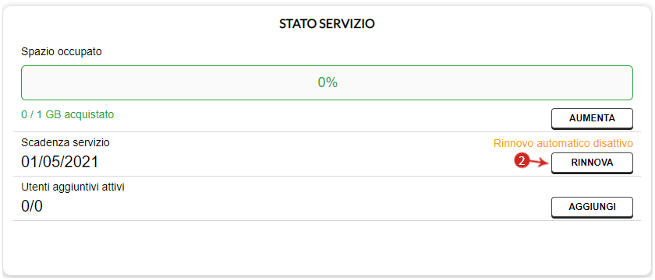Click the AGGIUNGI button

tap(592, 207)
